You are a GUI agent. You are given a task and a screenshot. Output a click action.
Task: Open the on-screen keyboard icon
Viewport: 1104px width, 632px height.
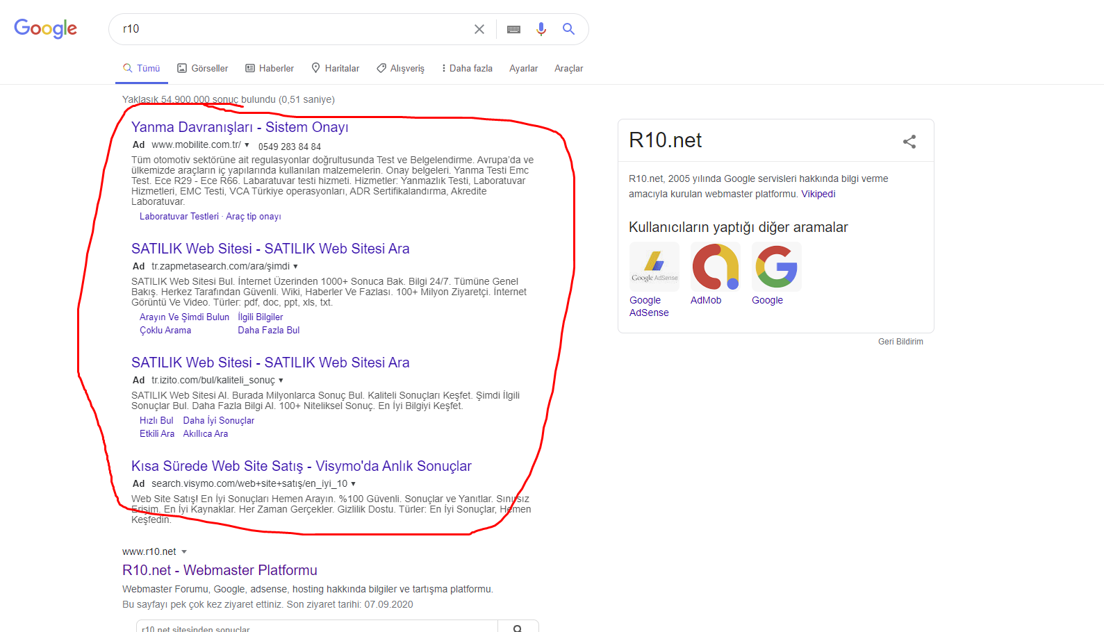pyautogui.click(x=513, y=29)
